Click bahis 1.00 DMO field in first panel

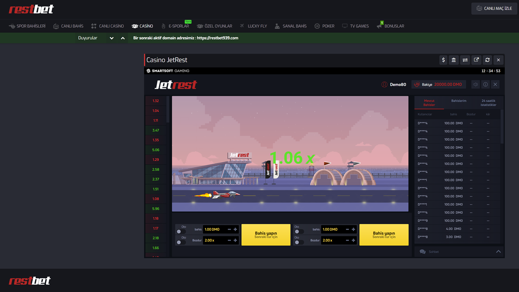(x=221, y=229)
